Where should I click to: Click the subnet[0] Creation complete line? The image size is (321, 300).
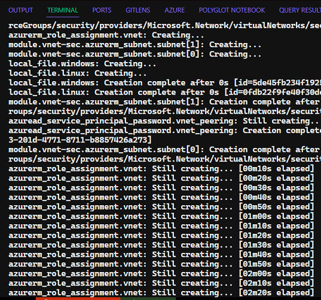pos(164,150)
